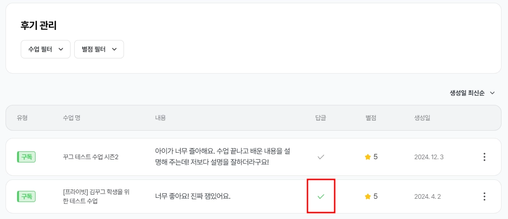Click the yellow star for the 2024. 4. 2 review
The width and height of the screenshot is (508, 219).
coord(368,196)
